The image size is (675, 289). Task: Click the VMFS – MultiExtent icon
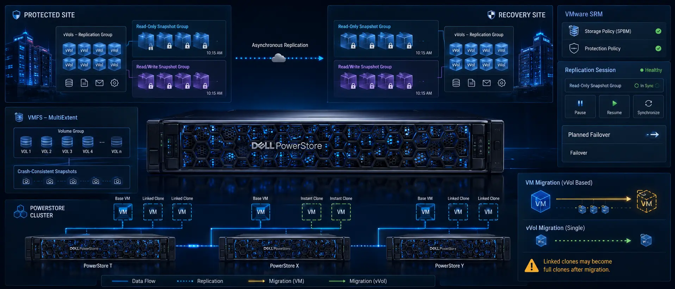(19, 117)
